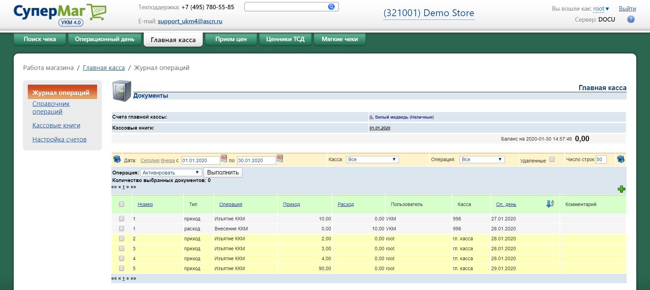This screenshot has height=290, width=650.
Task: Open Кассовые книги sidebar link
Action: click(56, 125)
